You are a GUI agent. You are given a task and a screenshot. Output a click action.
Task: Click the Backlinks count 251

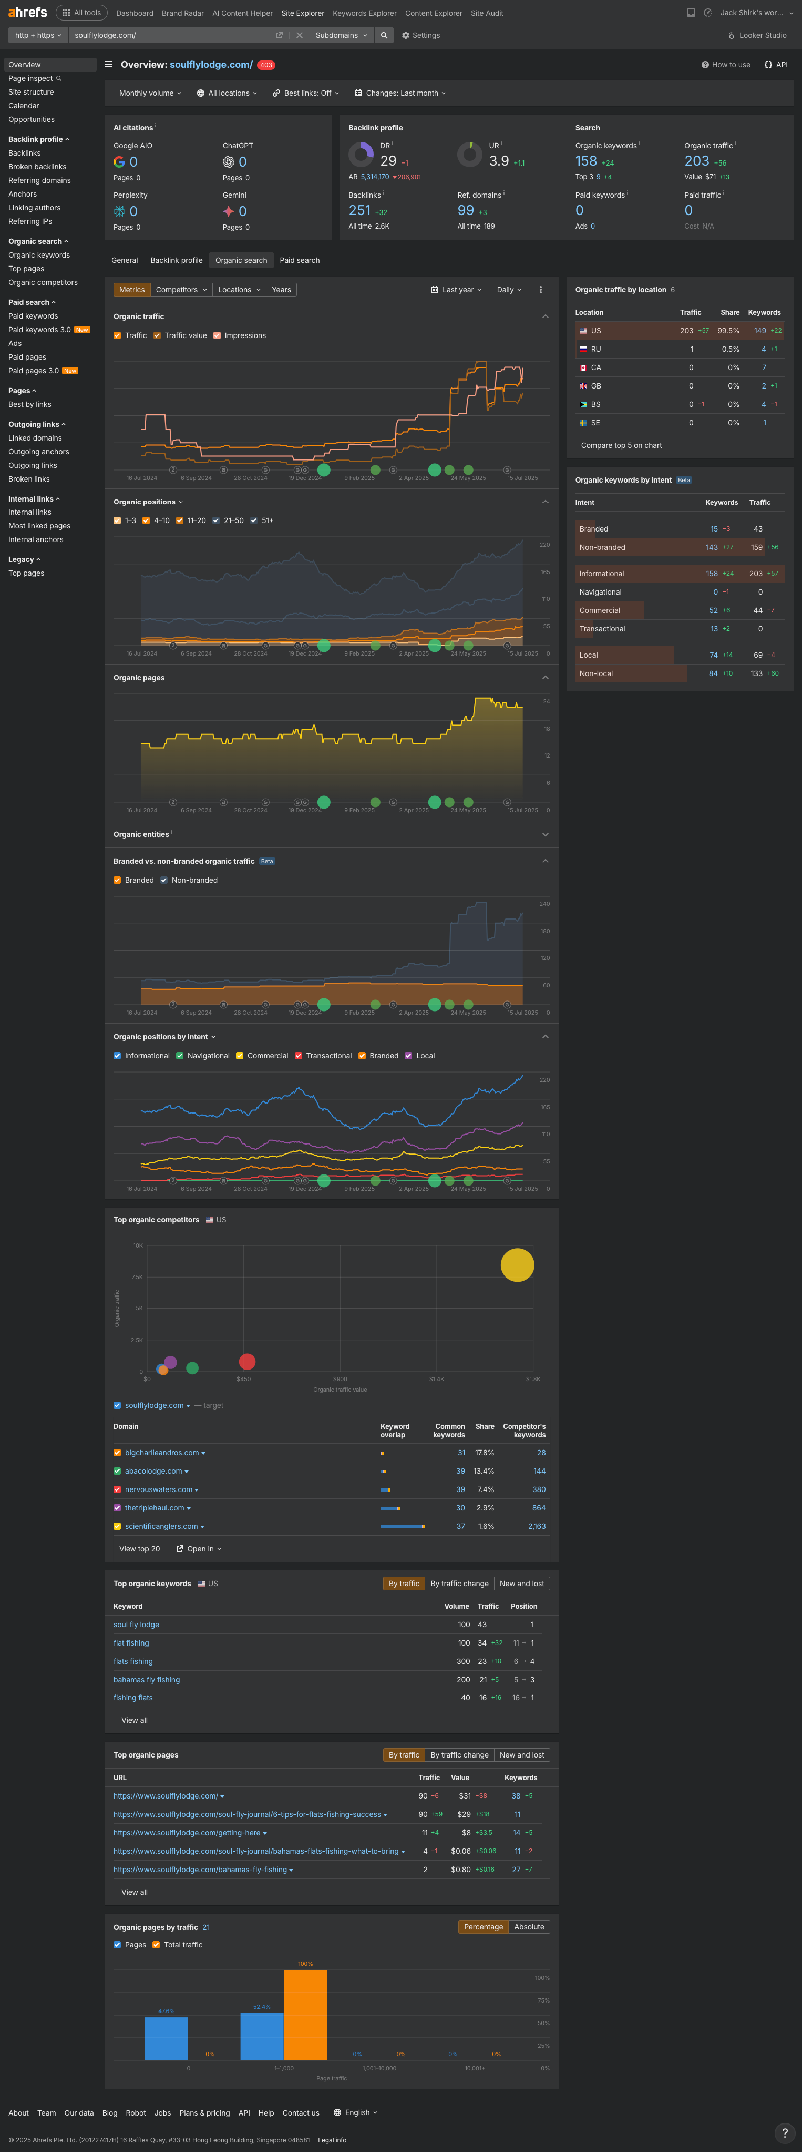pos(359,211)
